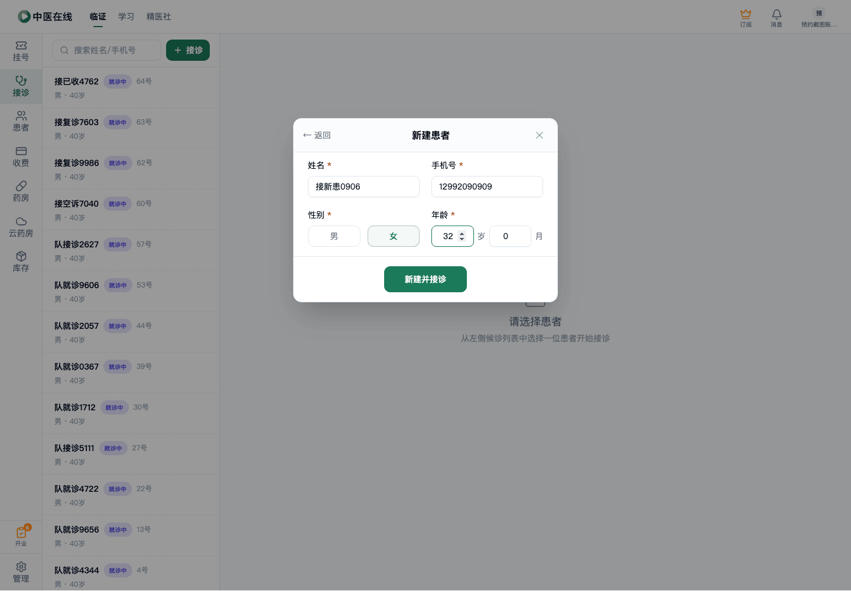Select patient 队就诊2057

pos(131,332)
